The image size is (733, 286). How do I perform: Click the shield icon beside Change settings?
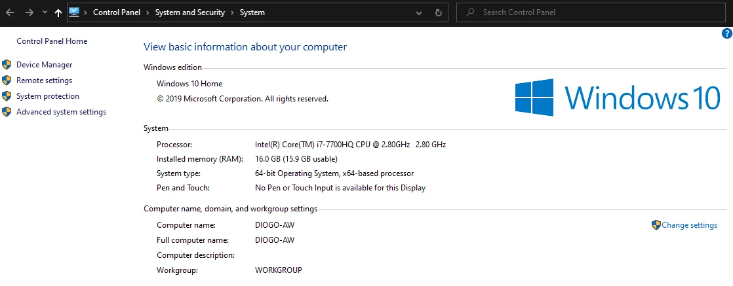[656, 225]
